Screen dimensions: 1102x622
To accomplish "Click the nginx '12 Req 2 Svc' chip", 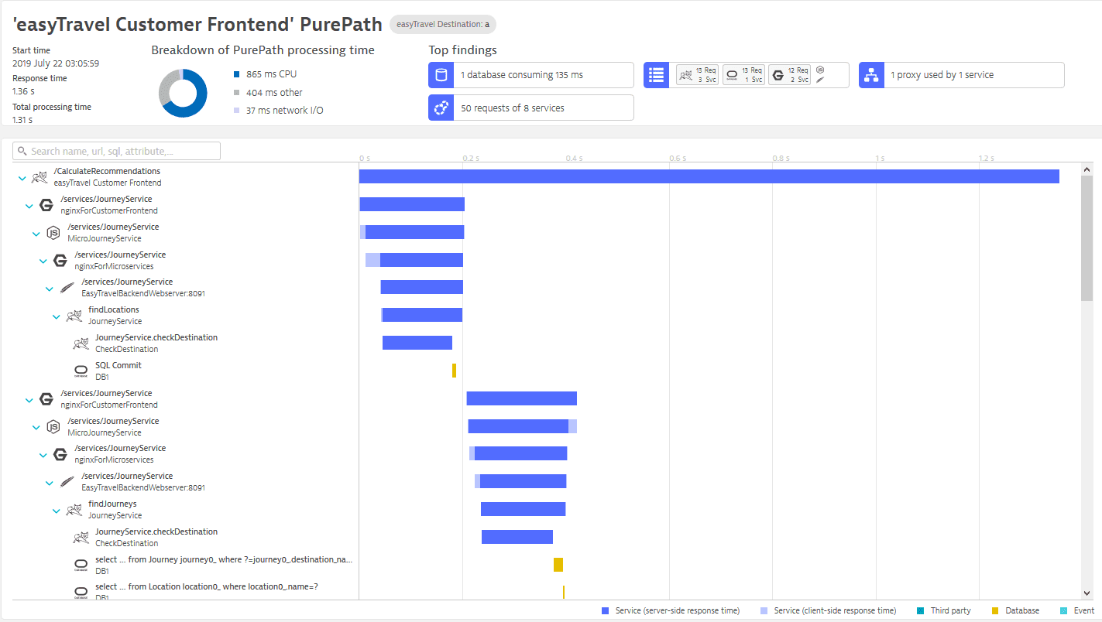I will tap(790, 75).
